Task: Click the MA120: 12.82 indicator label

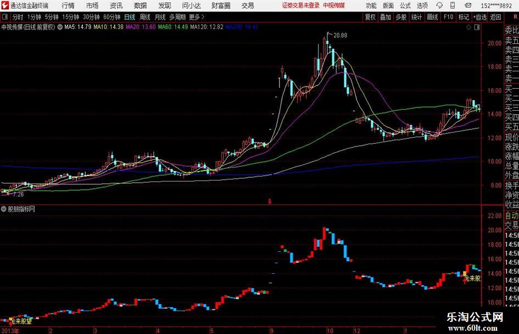Action: 207,27
